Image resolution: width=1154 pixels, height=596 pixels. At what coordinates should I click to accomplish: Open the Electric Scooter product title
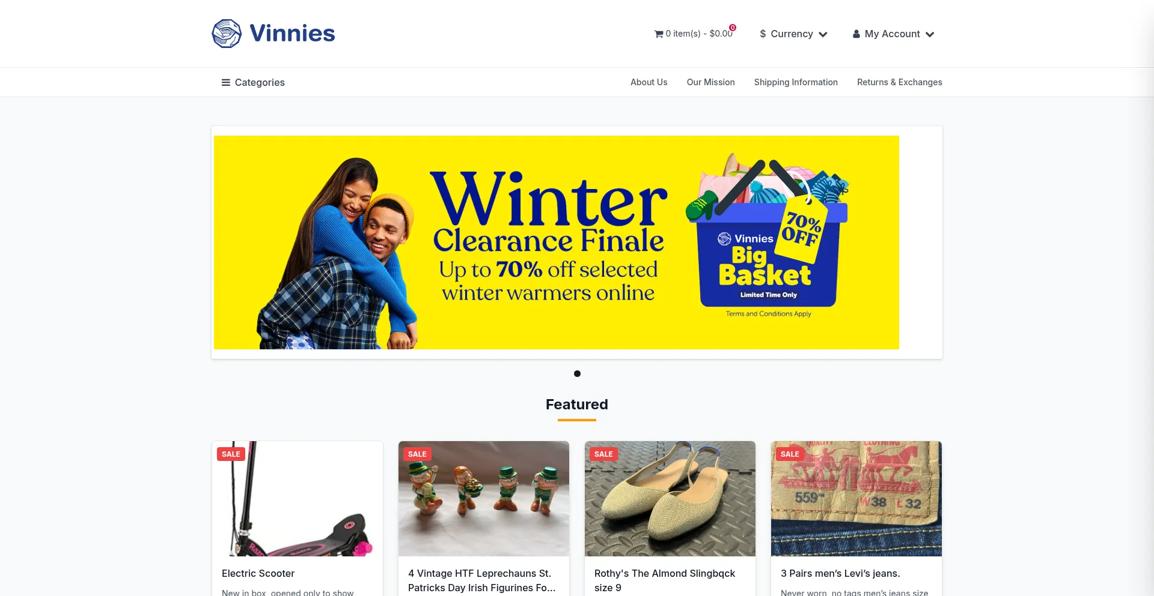258,573
